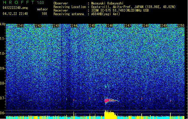Click the 1.0 kHz axis label
The height and width of the screenshot is (119, 188).
click(3, 54)
